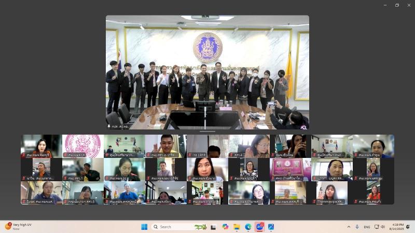Open Task View from the taskbar
This screenshot has width=415, height=233.
pos(213,227)
